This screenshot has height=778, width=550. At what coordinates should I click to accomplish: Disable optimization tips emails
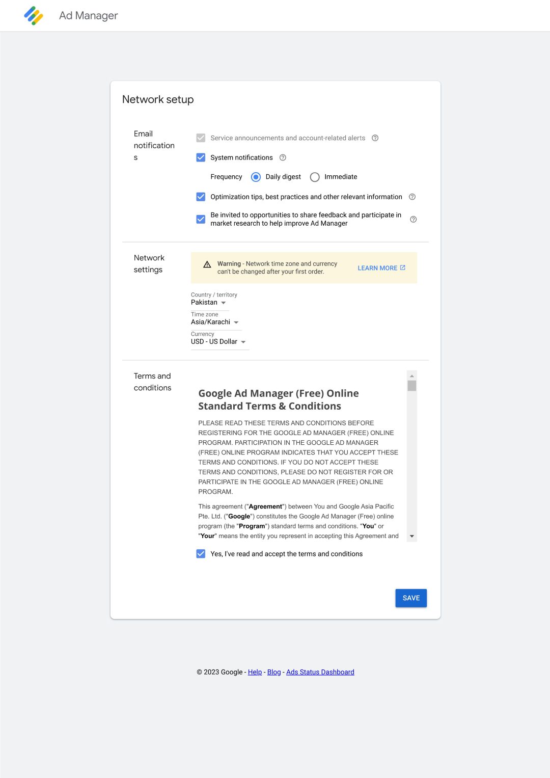(201, 197)
